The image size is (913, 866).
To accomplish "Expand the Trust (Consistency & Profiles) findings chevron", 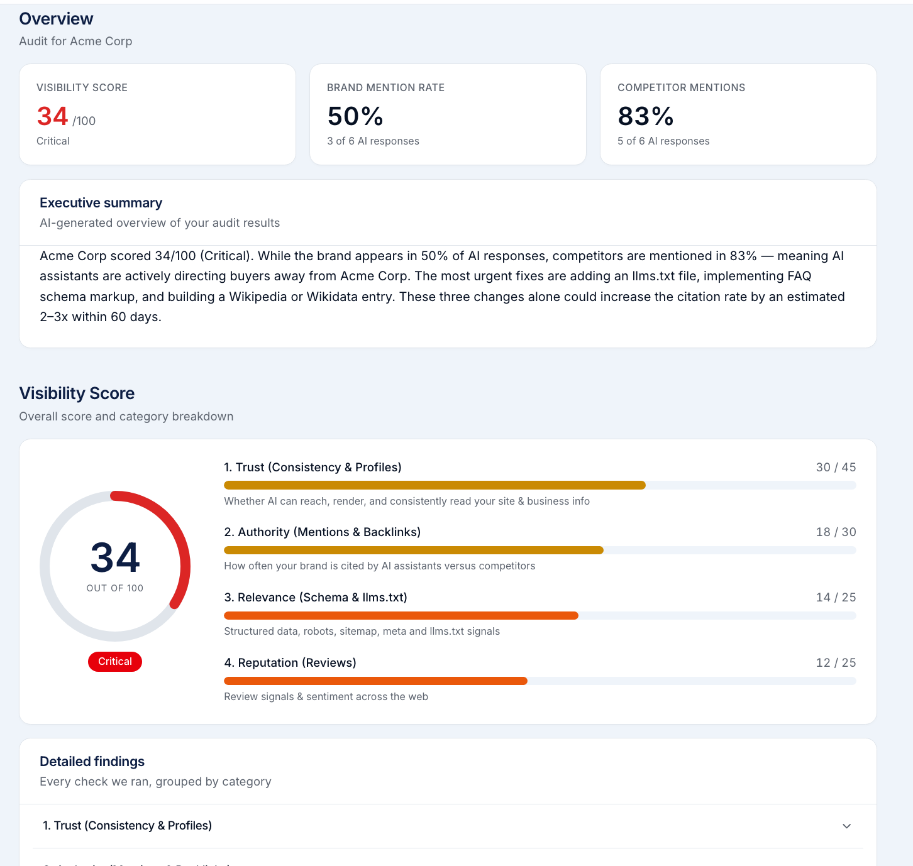I will coord(846,826).
